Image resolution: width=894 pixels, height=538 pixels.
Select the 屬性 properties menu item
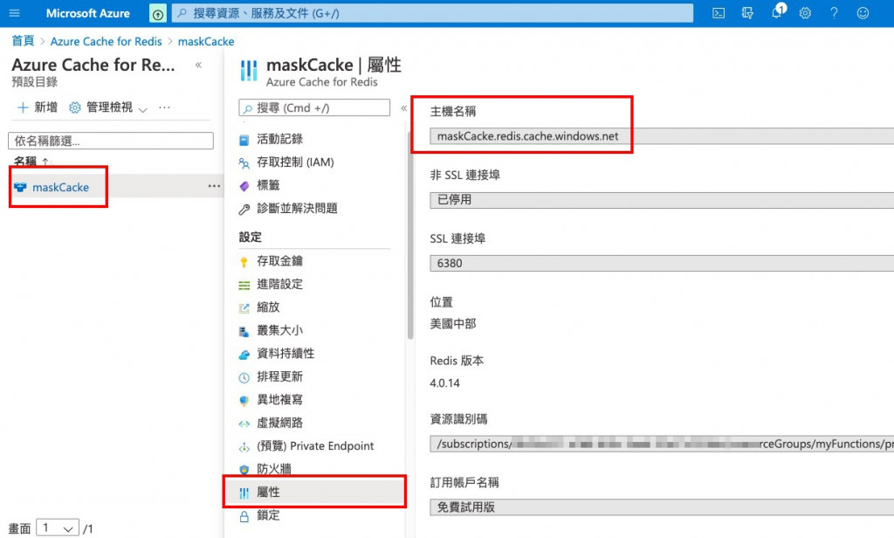click(314, 492)
